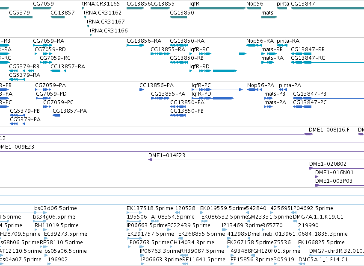Select the bs03d06.5prime EST
The width and height of the screenshot is (364, 266).
pyautogui.click(x=40, y=213)
